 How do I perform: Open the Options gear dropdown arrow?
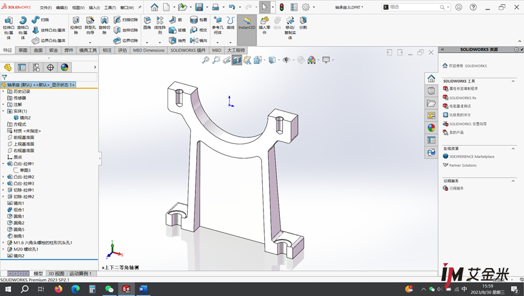(x=314, y=7)
